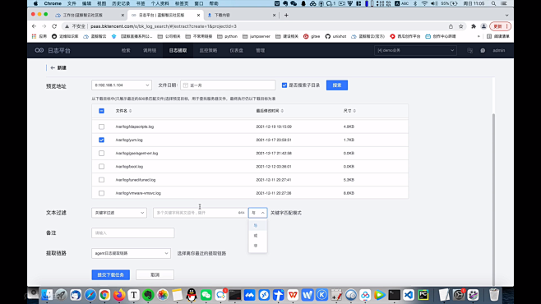Screen dimensions: 541x304
Task: Toggle the select-all checkbox in table header
Action: [x=101, y=111]
